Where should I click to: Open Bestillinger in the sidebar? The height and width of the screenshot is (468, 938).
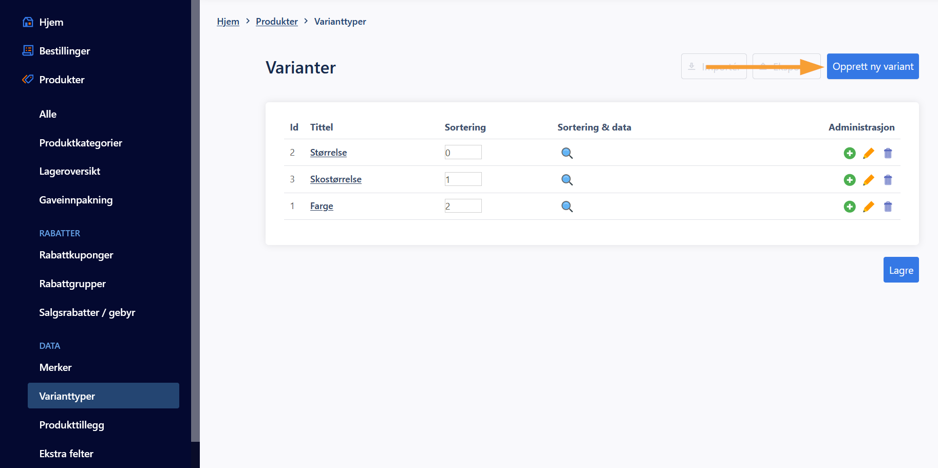click(x=64, y=51)
